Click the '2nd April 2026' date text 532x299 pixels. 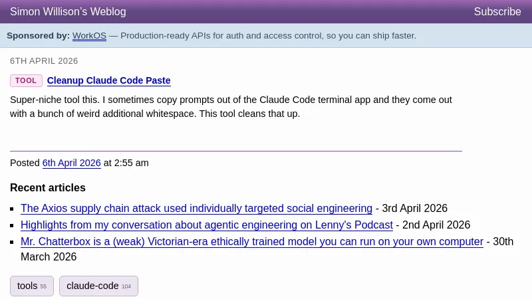point(436,225)
